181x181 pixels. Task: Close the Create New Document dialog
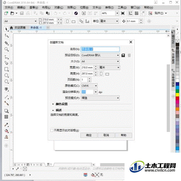[x=131, y=42]
